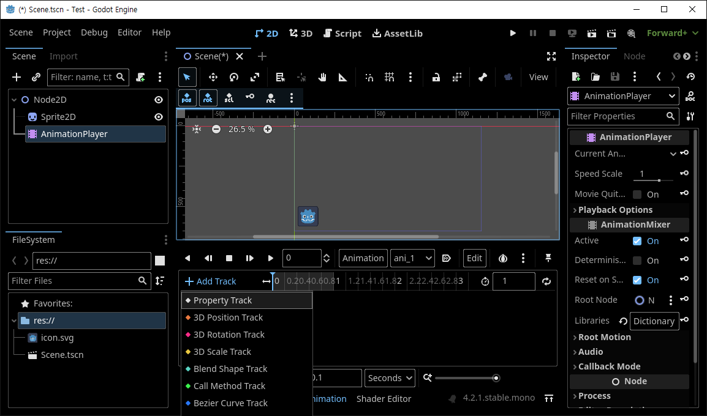This screenshot has height=416, width=707.
Task: Attach a script to the node
Action: point(140,77)
